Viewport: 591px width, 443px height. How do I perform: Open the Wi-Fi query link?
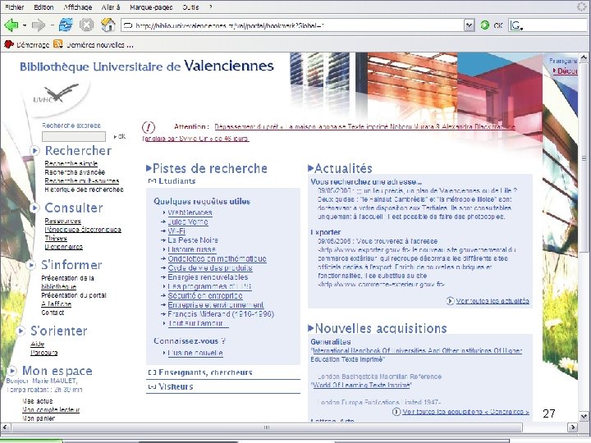[176, 231]
